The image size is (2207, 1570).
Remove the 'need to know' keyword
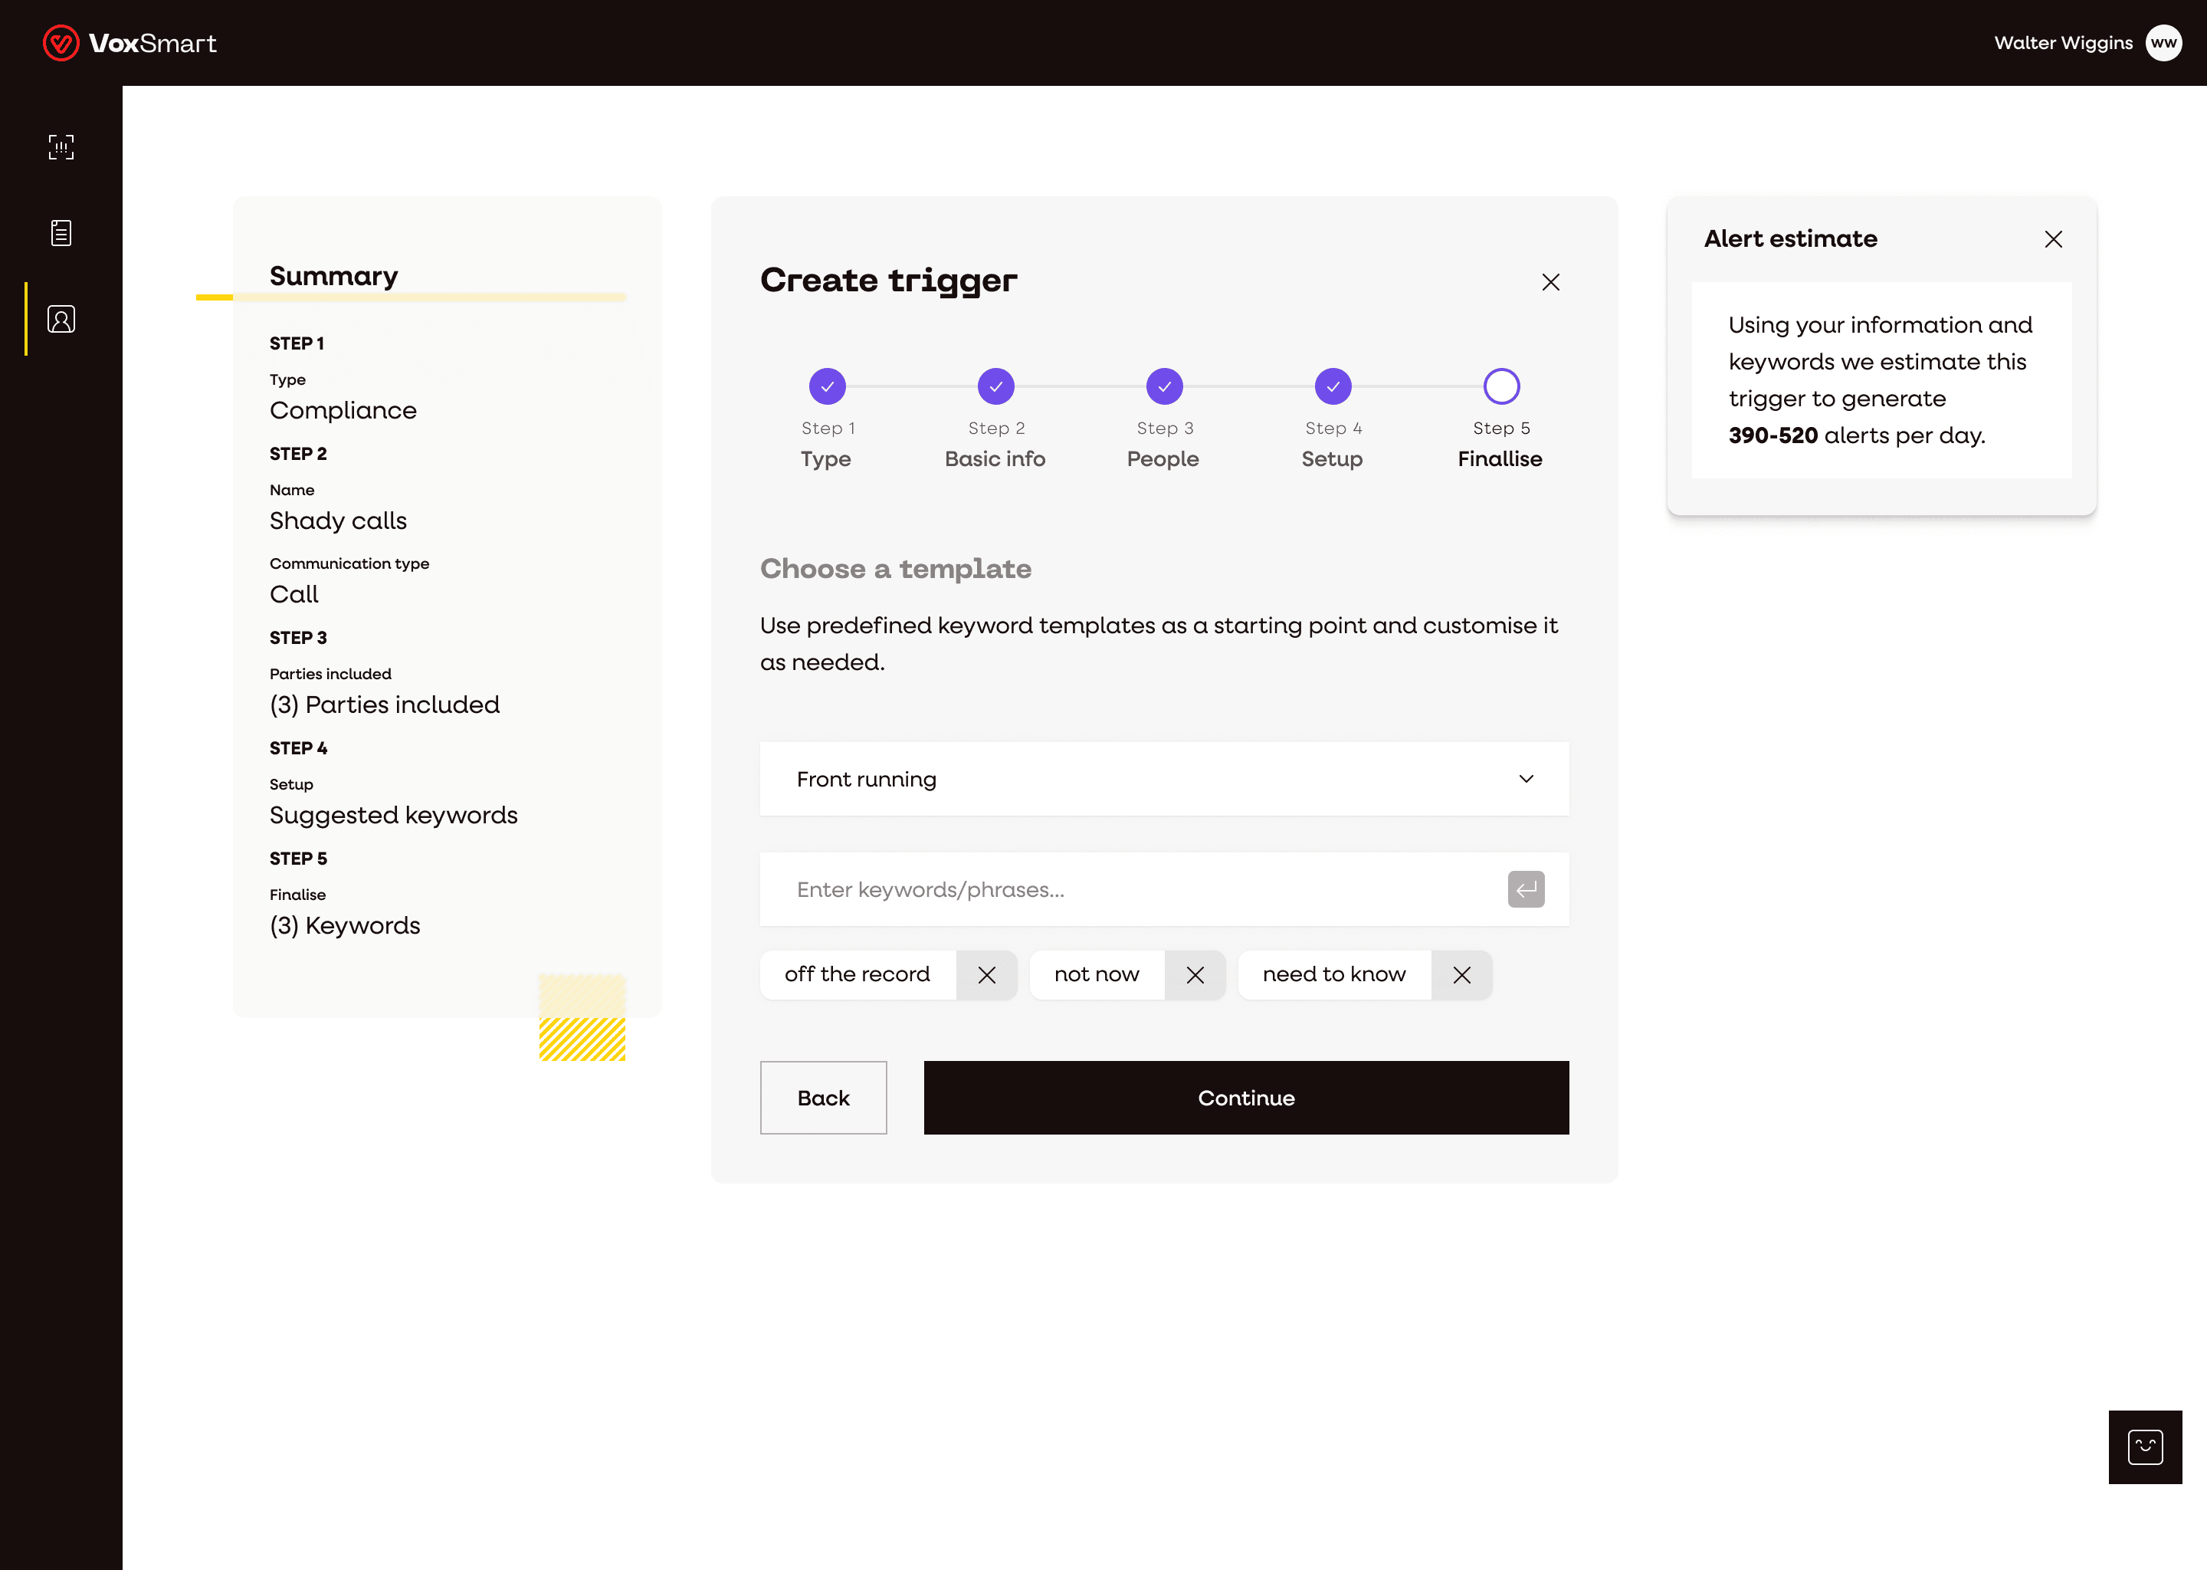[1461, 974]
